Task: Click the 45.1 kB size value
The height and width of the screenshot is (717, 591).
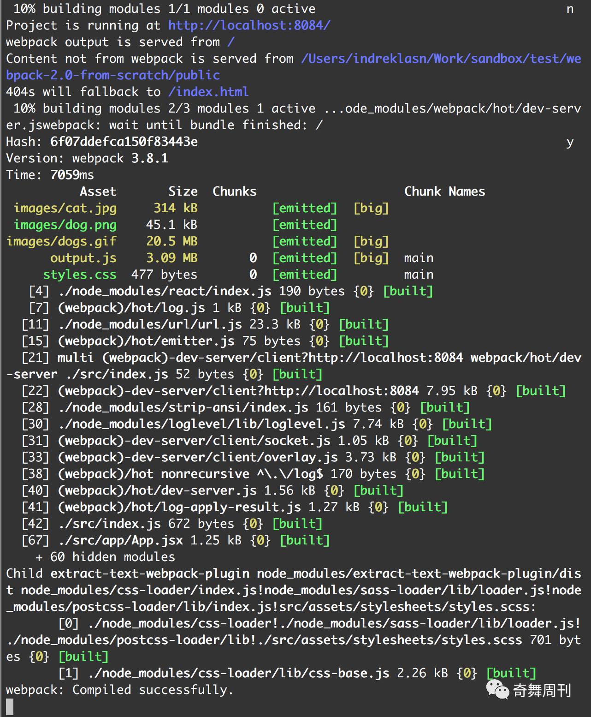Action: (x=172, y=225)
